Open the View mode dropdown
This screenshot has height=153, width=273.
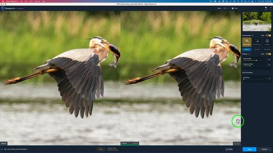coord(235,8)
